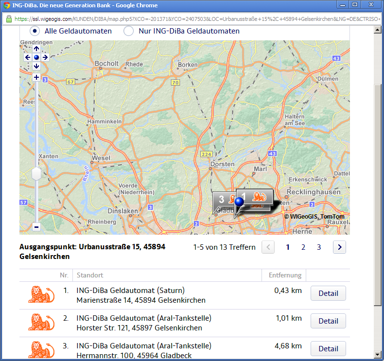
Task: Open results page 3
Action: pos(319,247)
